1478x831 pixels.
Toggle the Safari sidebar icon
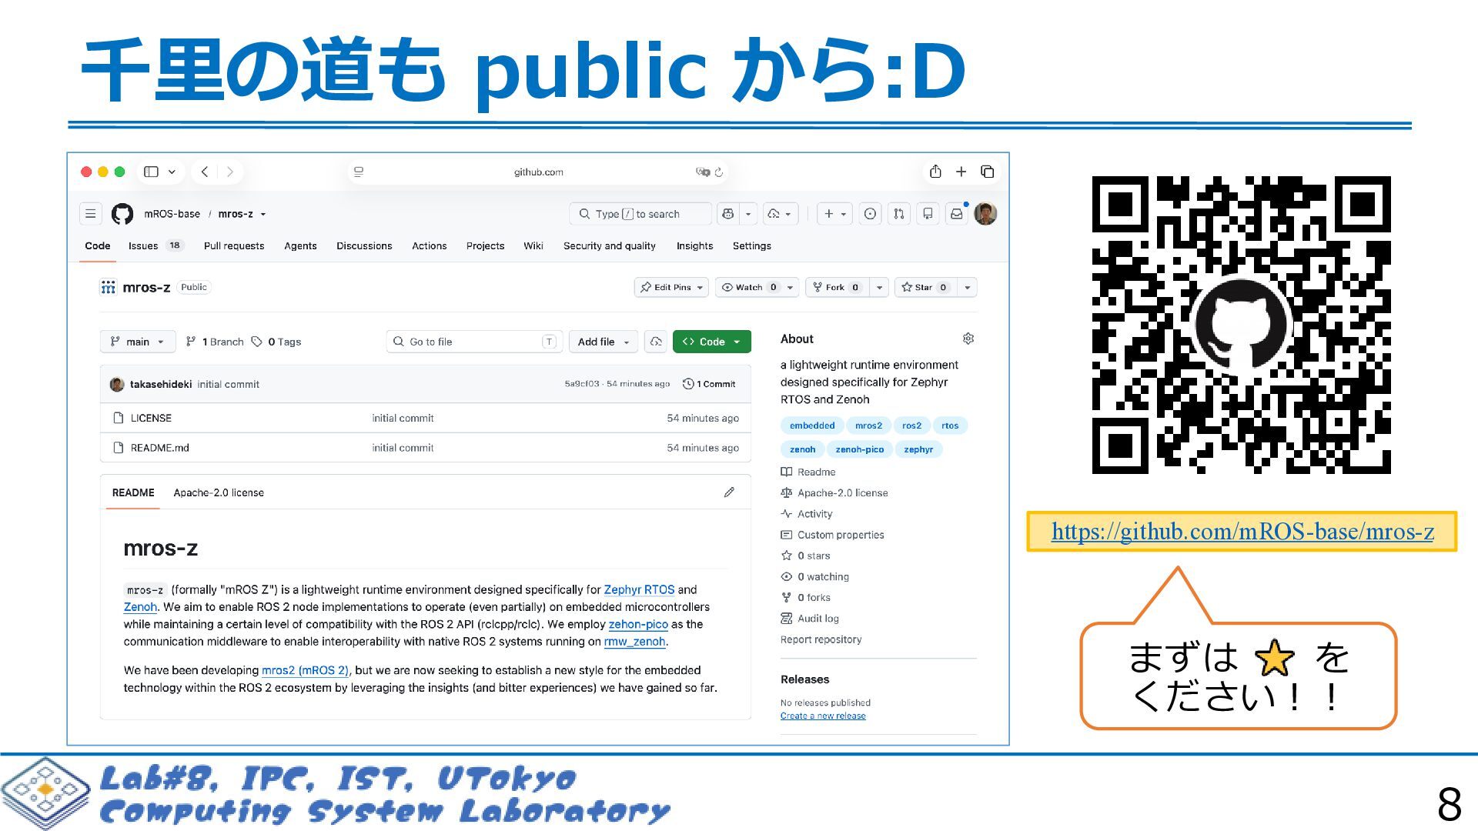(152, 172)
